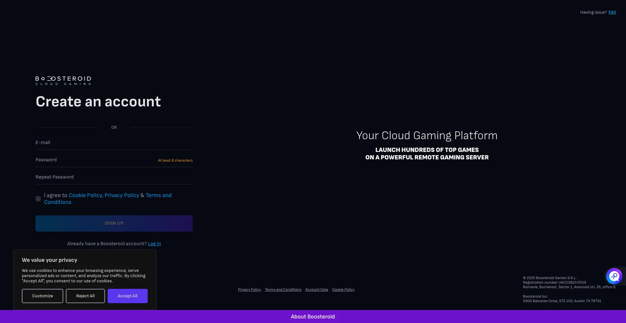
Task: Open Cookie Policy link in agreement text
Action: pos(85,195)
